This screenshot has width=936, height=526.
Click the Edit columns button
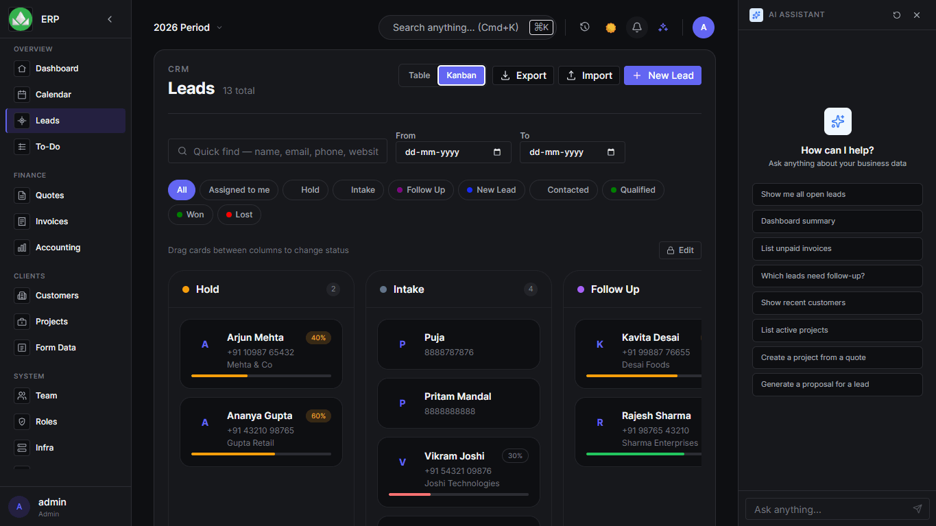point(680,250)
